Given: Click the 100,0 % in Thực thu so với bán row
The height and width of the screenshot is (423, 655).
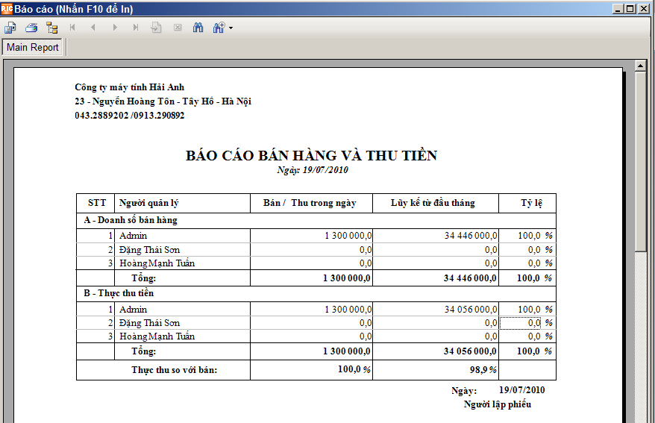Looking at the screenshot, I should click(x=354, y=369).
